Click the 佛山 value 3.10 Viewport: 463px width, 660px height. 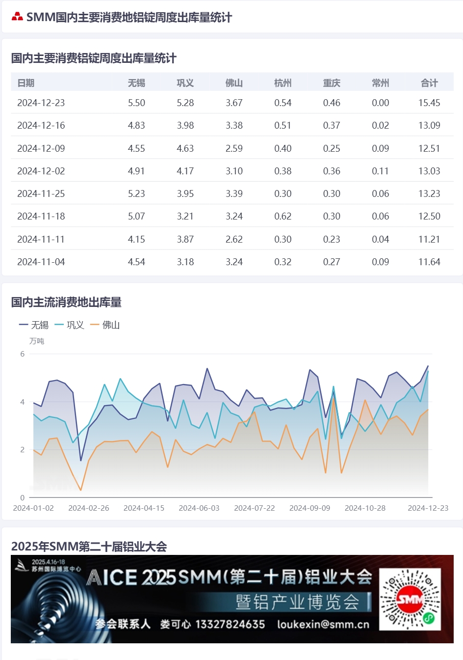(234, 171)
